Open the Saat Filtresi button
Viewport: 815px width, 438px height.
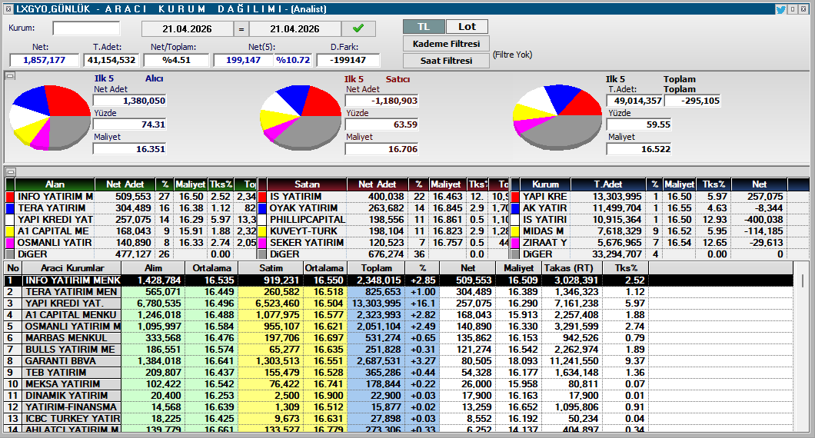[x=446, y=60]
